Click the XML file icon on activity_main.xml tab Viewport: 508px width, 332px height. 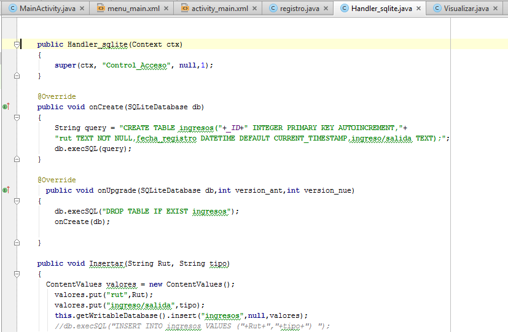[185, 8]
